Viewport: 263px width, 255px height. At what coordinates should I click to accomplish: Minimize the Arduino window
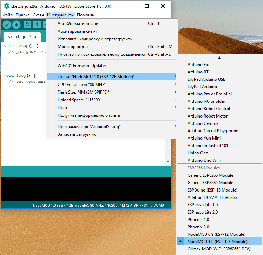point(131,6)
